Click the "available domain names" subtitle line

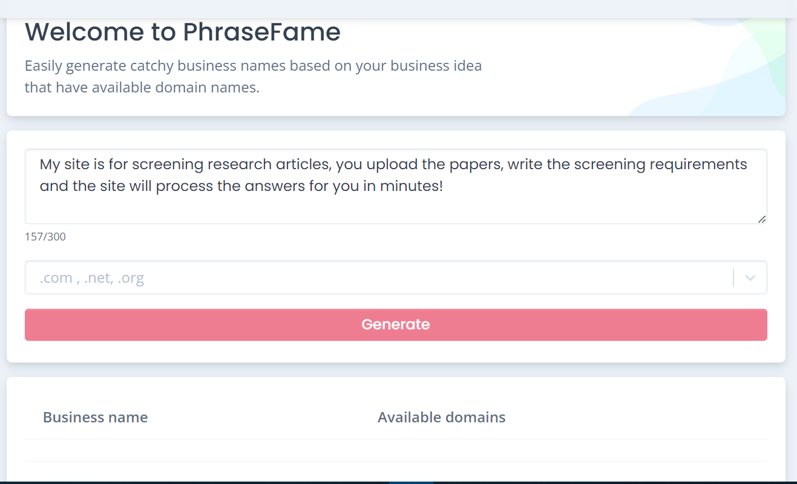point(142,88)
